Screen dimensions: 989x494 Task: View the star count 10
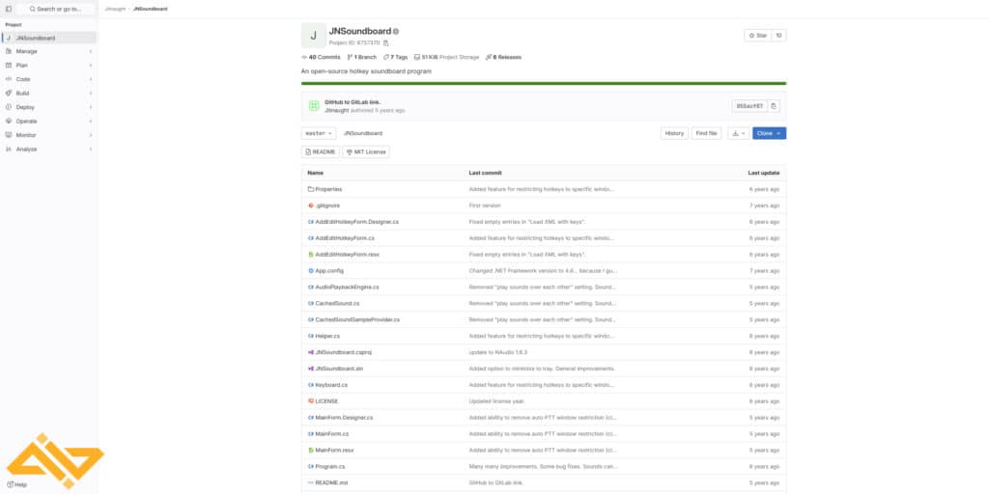[779, 36]
